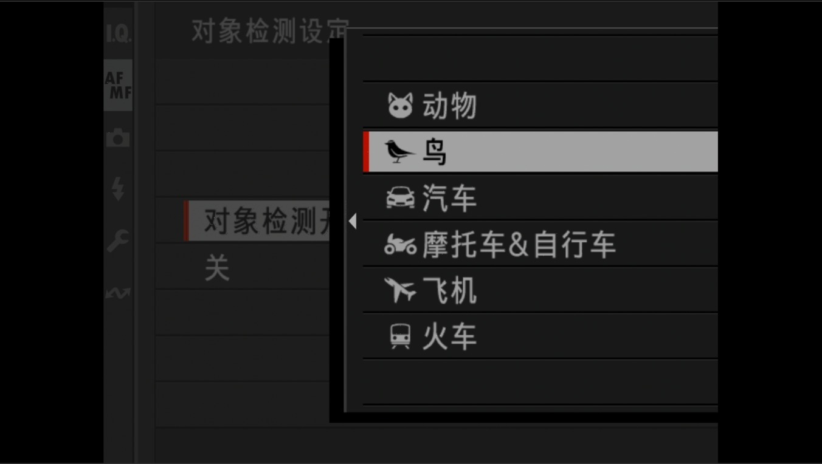Click the 对象检测设定 menu heading

(270, 31)
